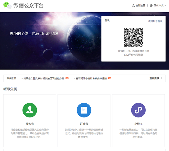This screenshot has height=151, width=169.
Task: Open 春节期间小游戏审核安排通知 announcement
Action: (91, 78)
